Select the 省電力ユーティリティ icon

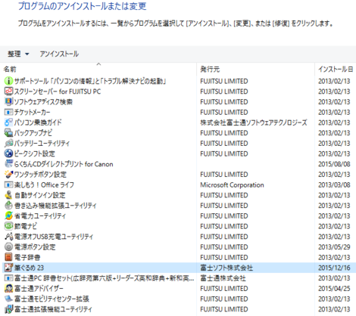pyautogui.click(x=8, y=215)
